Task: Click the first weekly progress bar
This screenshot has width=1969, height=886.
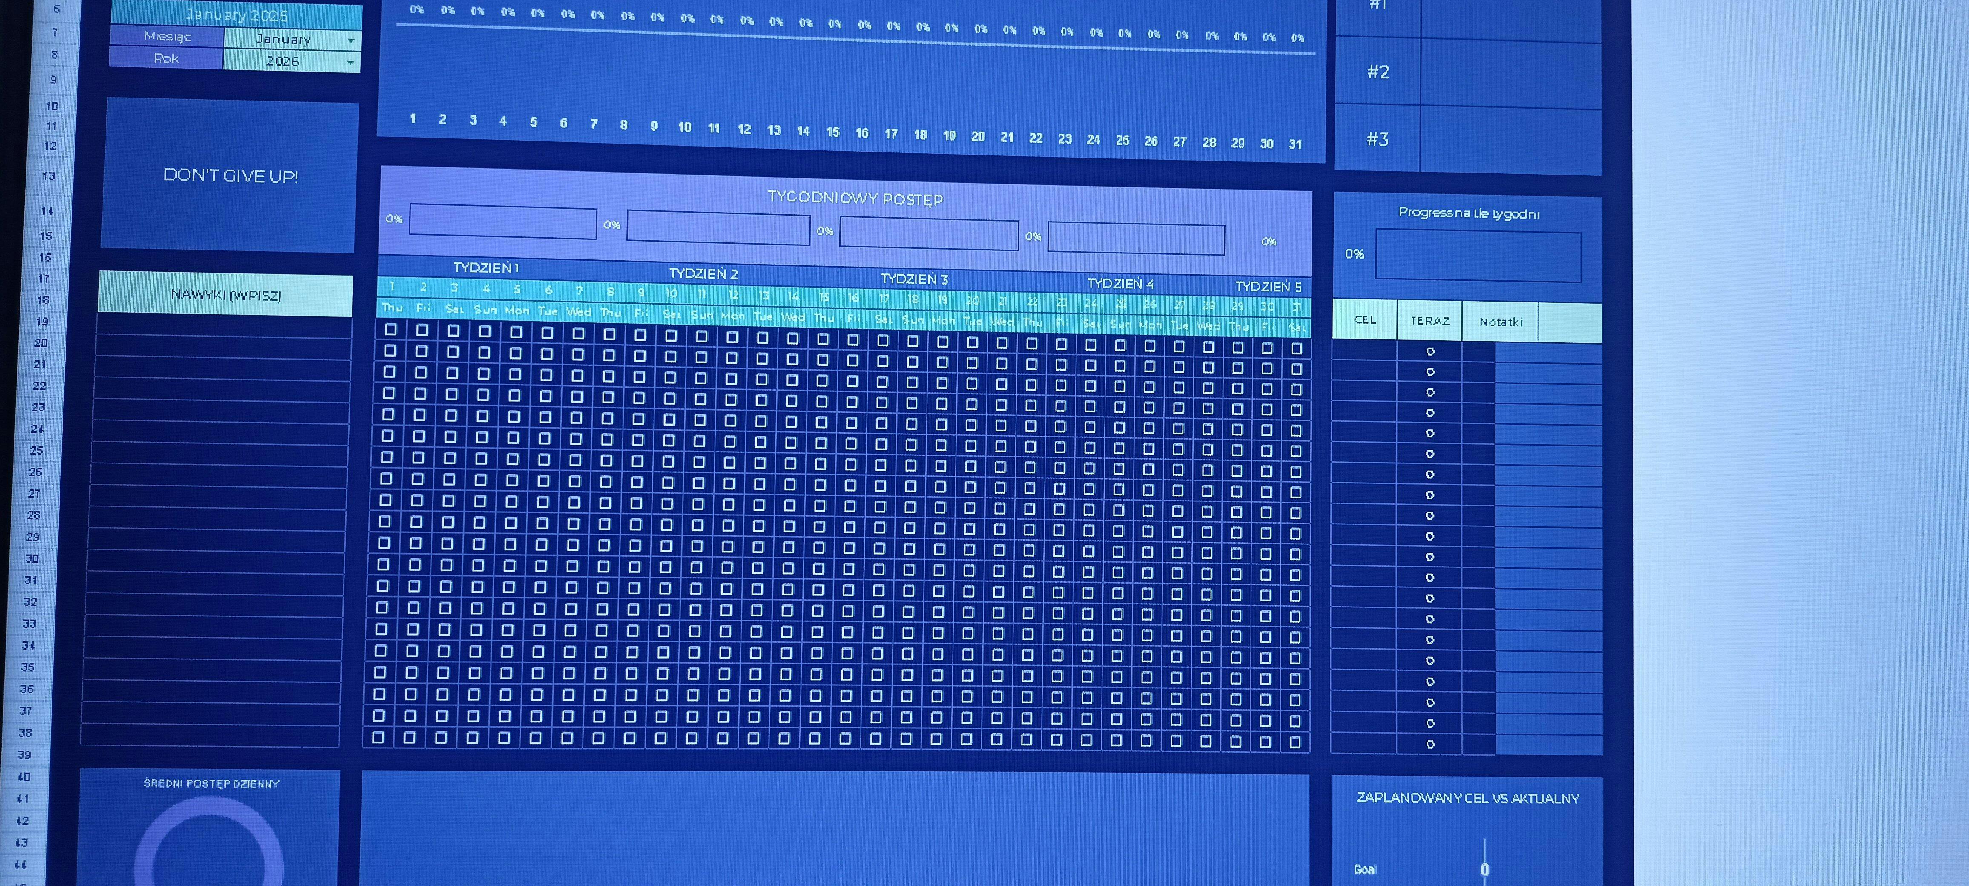Action: (502, 222)
